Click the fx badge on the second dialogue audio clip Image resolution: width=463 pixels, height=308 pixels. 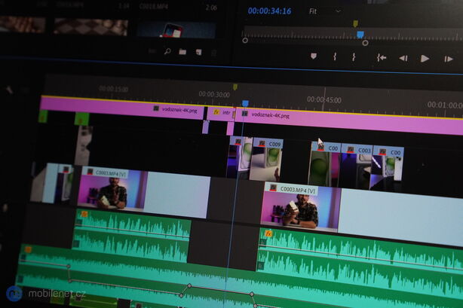[x=268, y=234]
